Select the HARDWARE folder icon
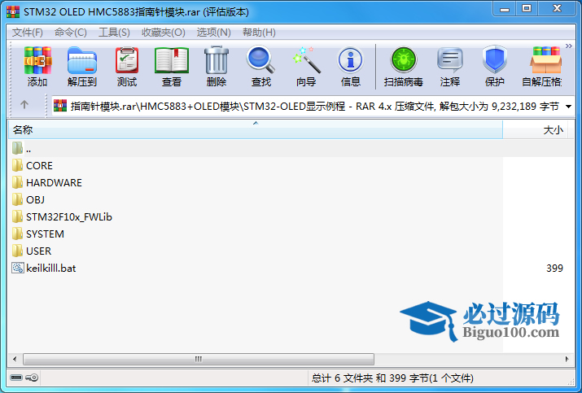Viewport: 582px width, 393px height. click(17, 182)
